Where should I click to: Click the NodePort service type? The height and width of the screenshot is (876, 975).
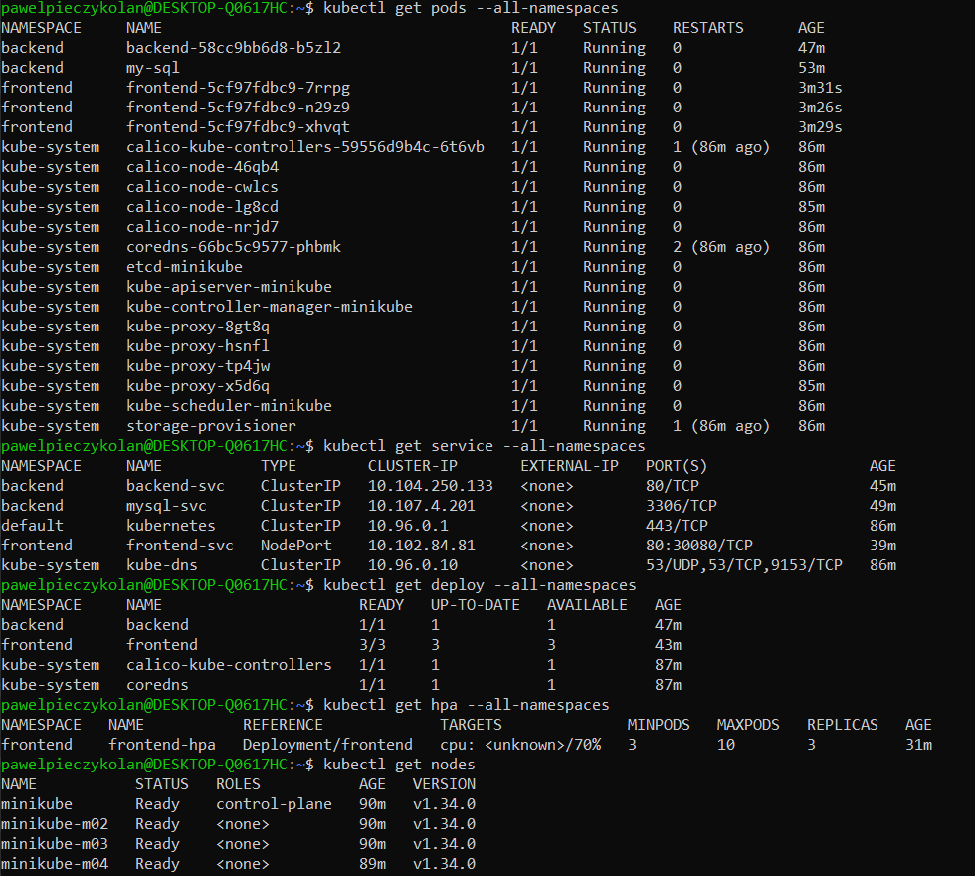296,546
